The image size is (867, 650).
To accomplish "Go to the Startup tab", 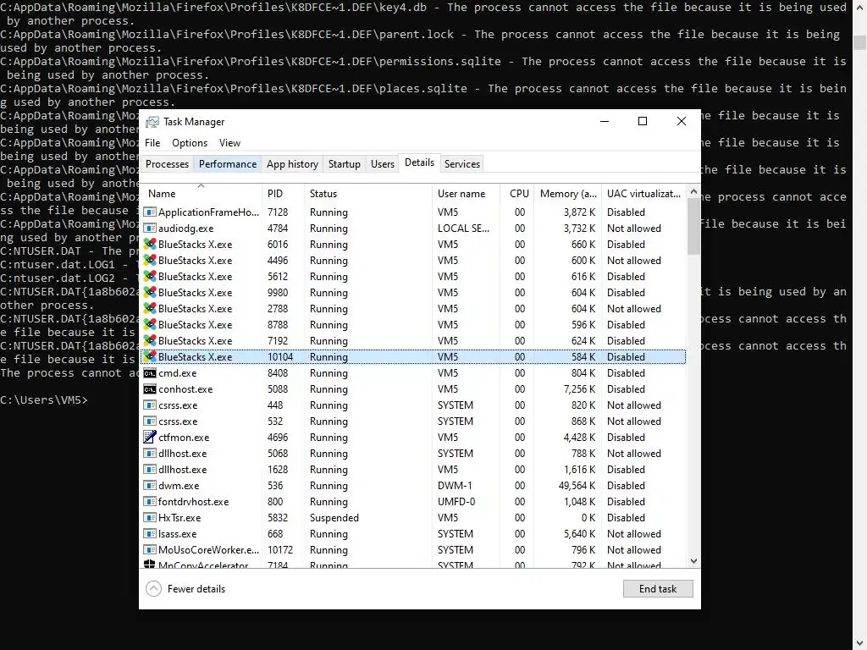I will [x=344, y=164].
